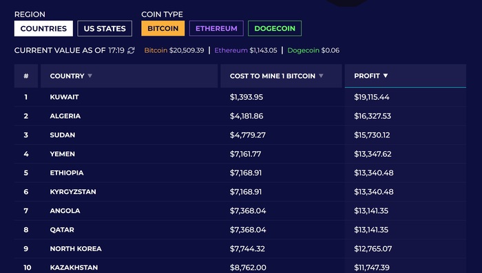Click Kazakhstan's profit $11,747.39
The width and height of the screenshot is (482, 273).
tap(372, 267)
